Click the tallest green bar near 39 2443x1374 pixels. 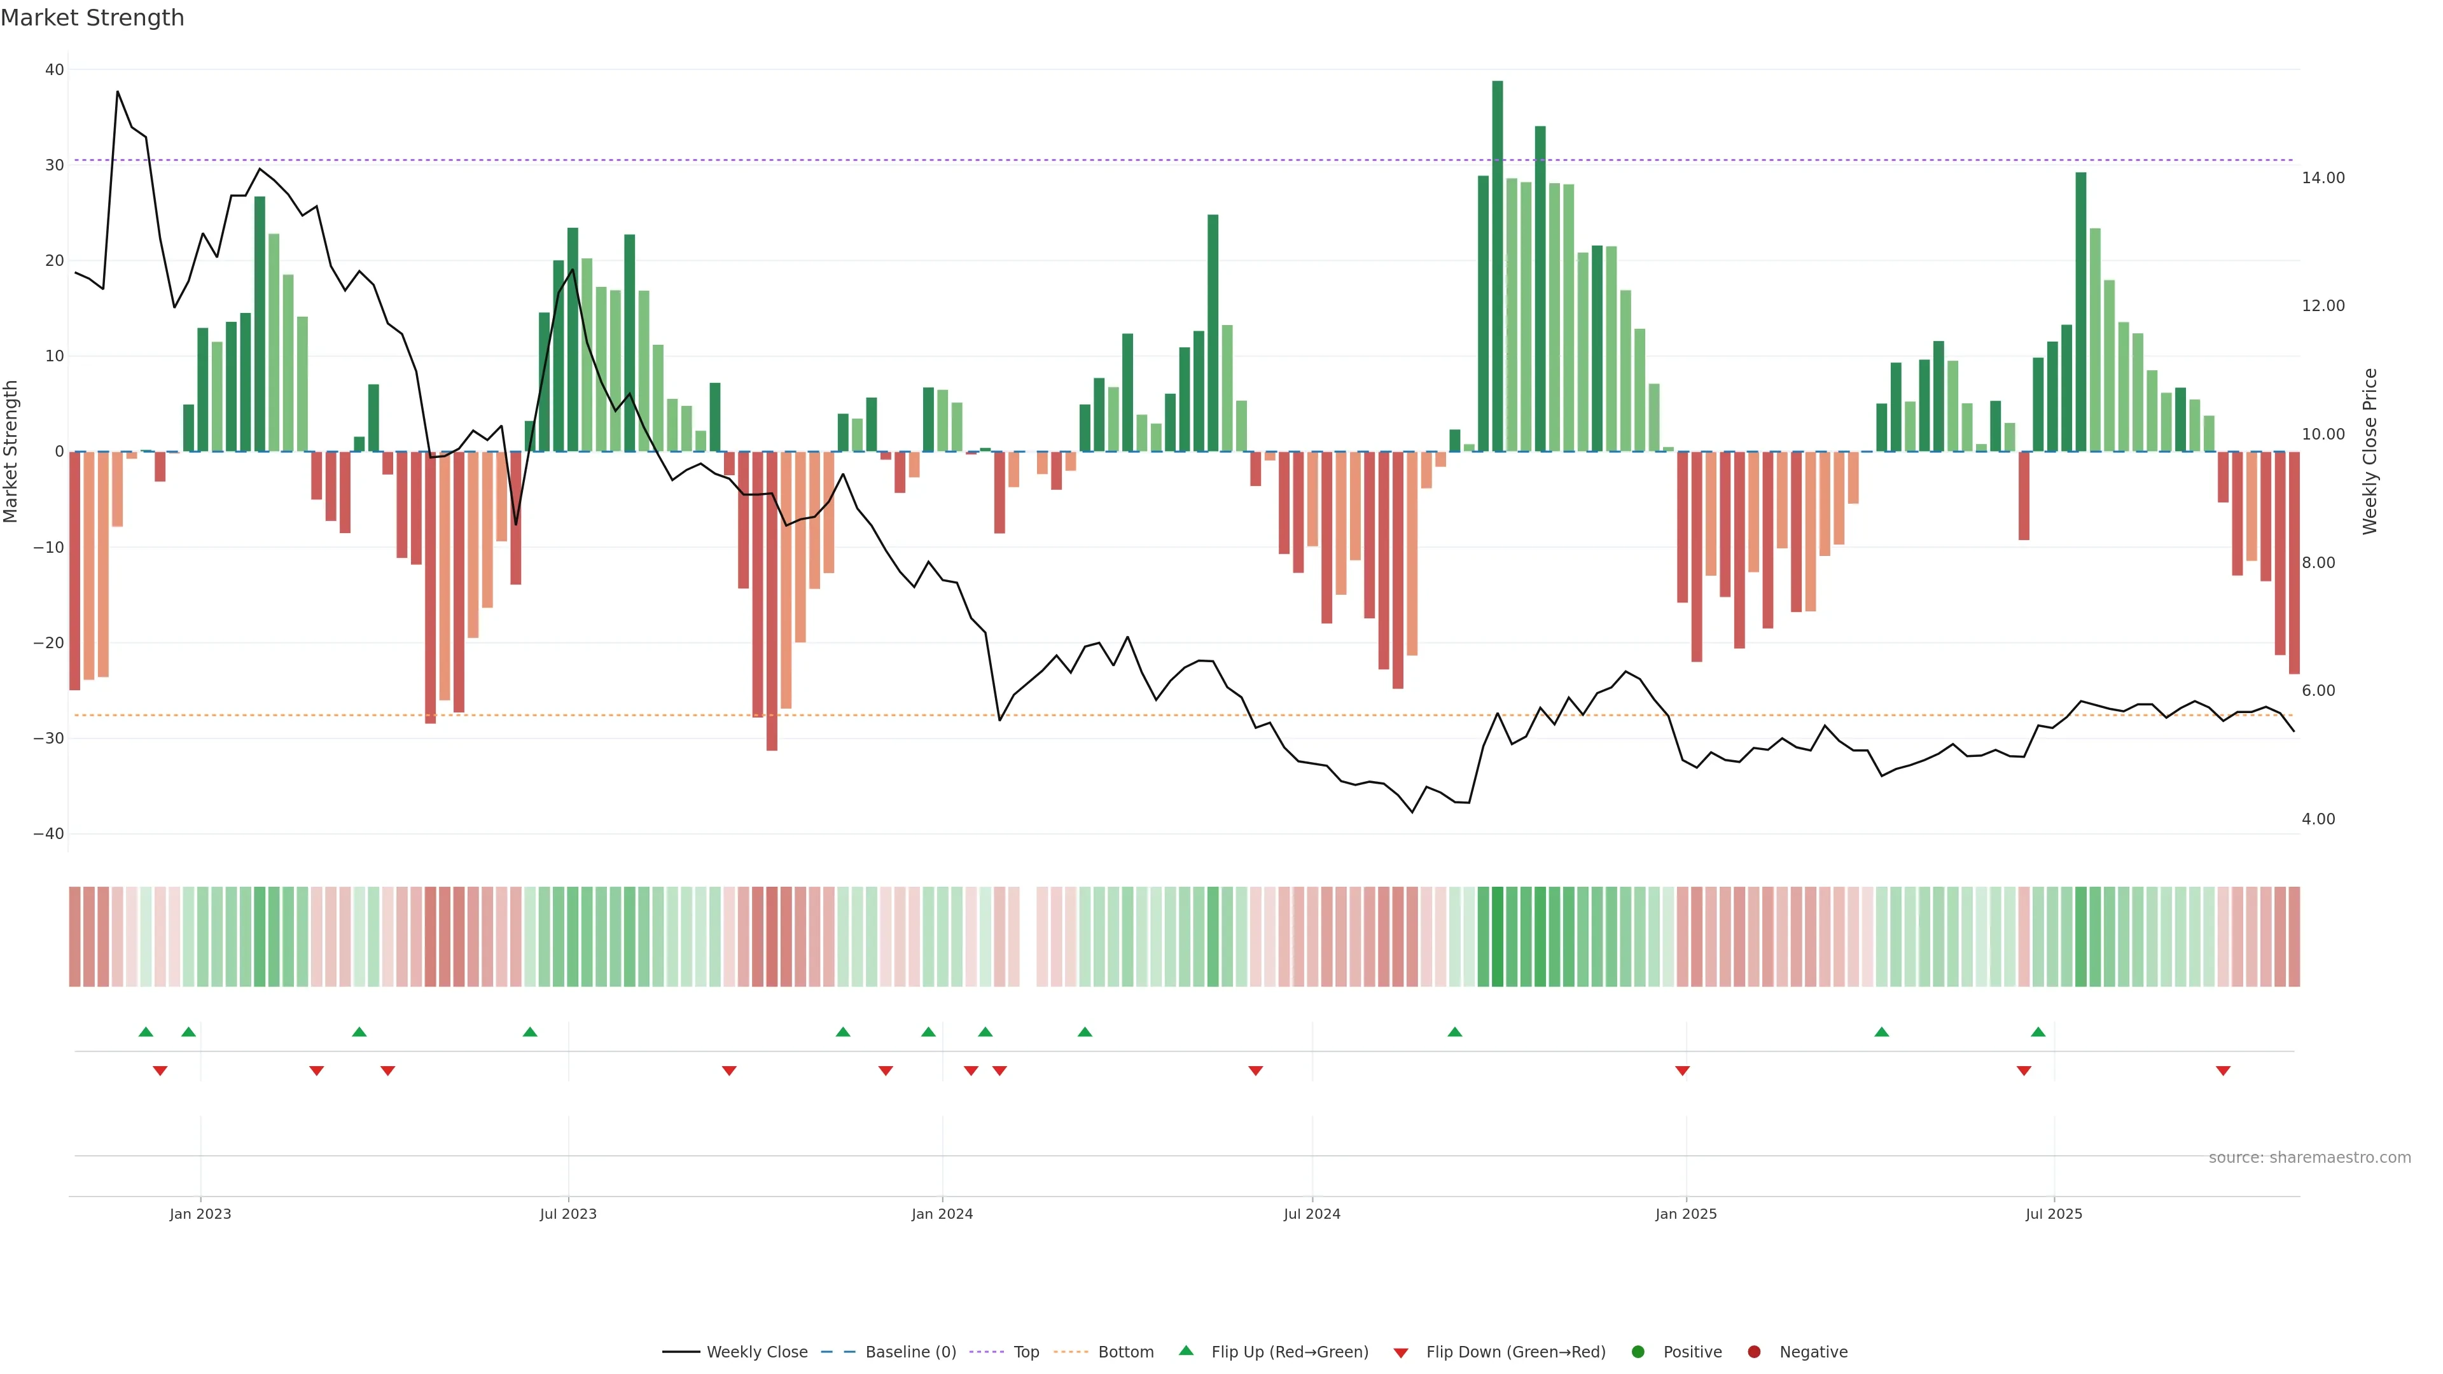1498,265
